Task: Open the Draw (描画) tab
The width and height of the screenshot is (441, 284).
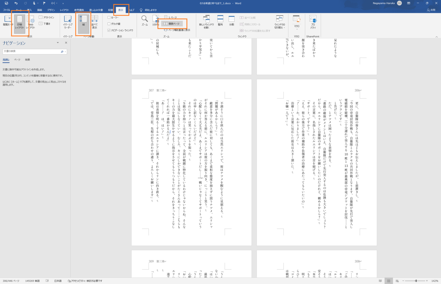Action: point(40,10)
